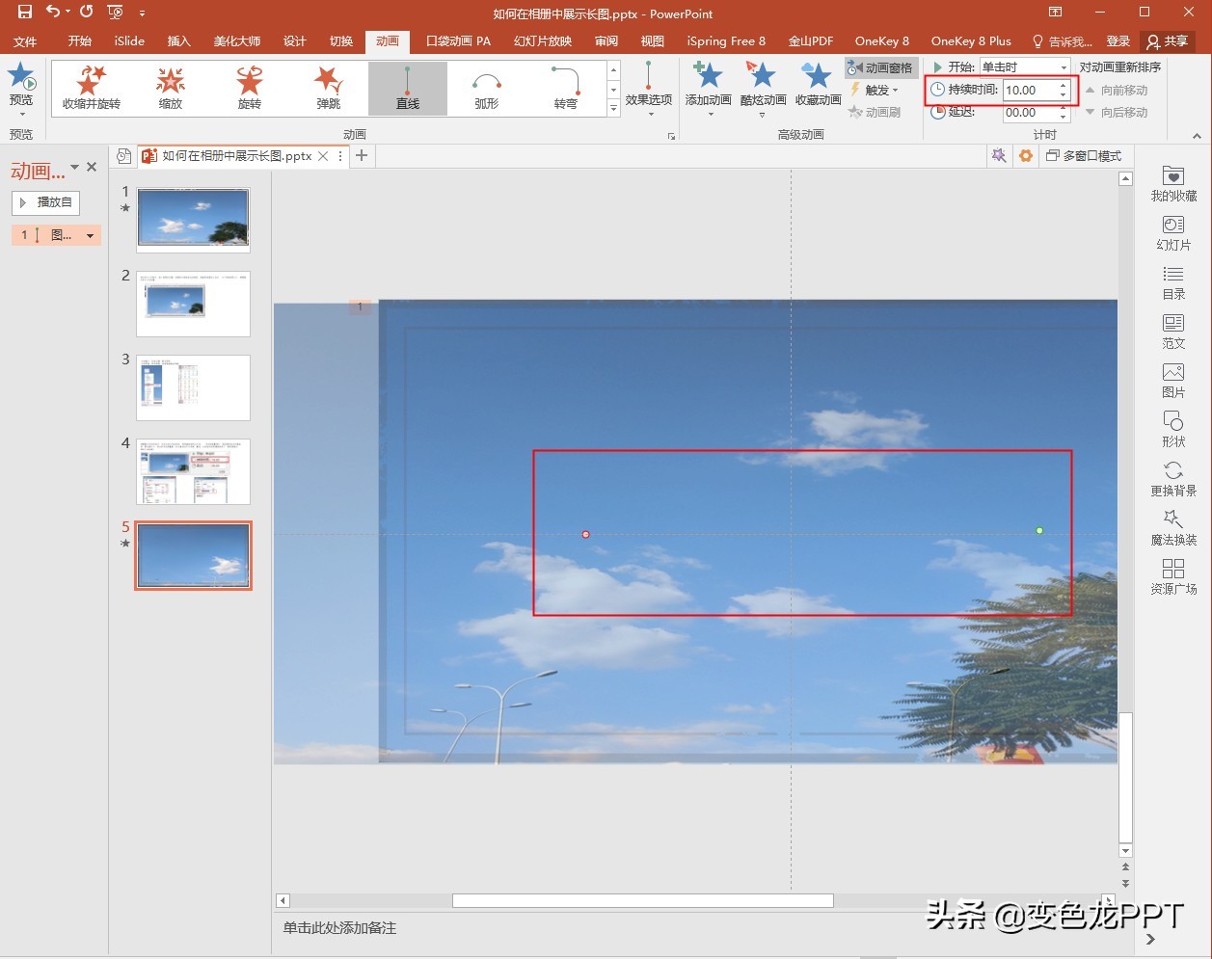Open 形状 shapes in right sidebar

1173,430
